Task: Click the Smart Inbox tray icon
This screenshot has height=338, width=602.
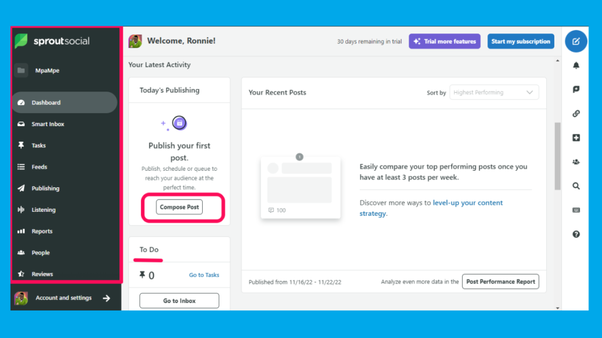Action: coord(21,124)
